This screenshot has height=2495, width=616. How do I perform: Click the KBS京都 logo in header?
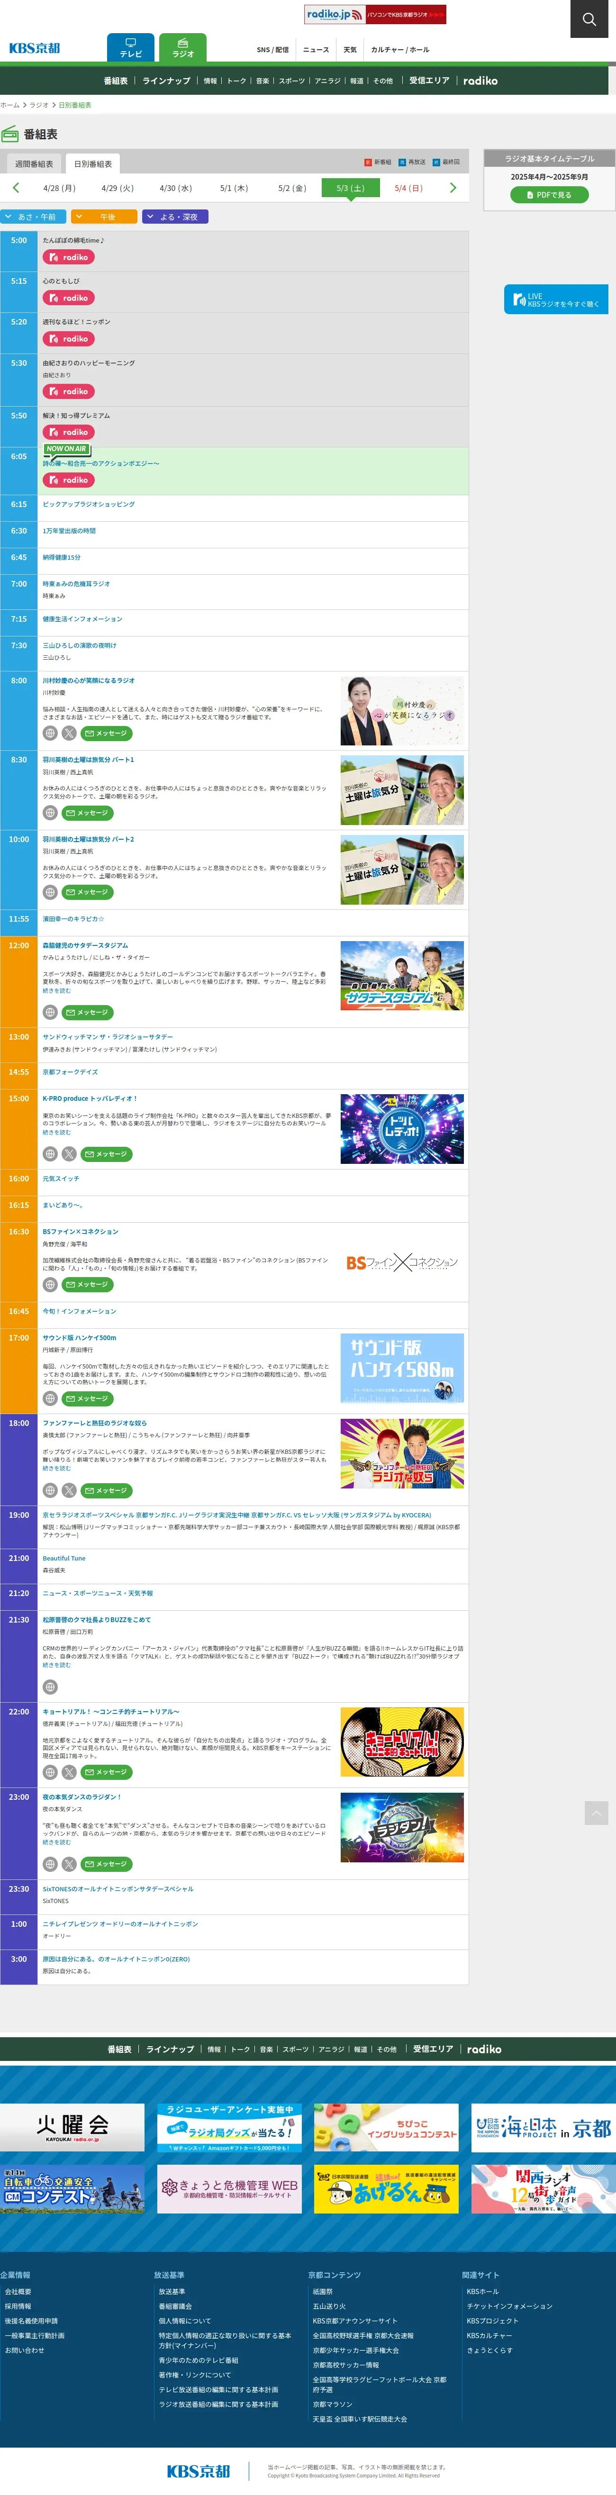[35, 47]
